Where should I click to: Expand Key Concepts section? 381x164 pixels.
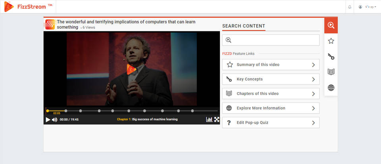(x=271, y=79)
